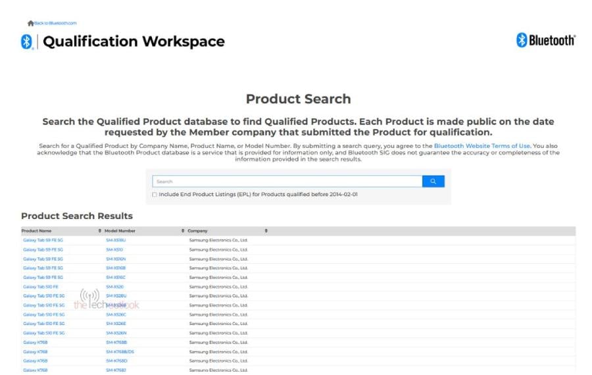Open Galaxy K768 product in SM-K768D row
The width and height of the screenshot is (592, 375).
click(35, 361)
